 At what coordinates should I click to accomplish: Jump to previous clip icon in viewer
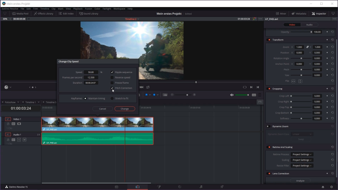click(x=258, y=87)
